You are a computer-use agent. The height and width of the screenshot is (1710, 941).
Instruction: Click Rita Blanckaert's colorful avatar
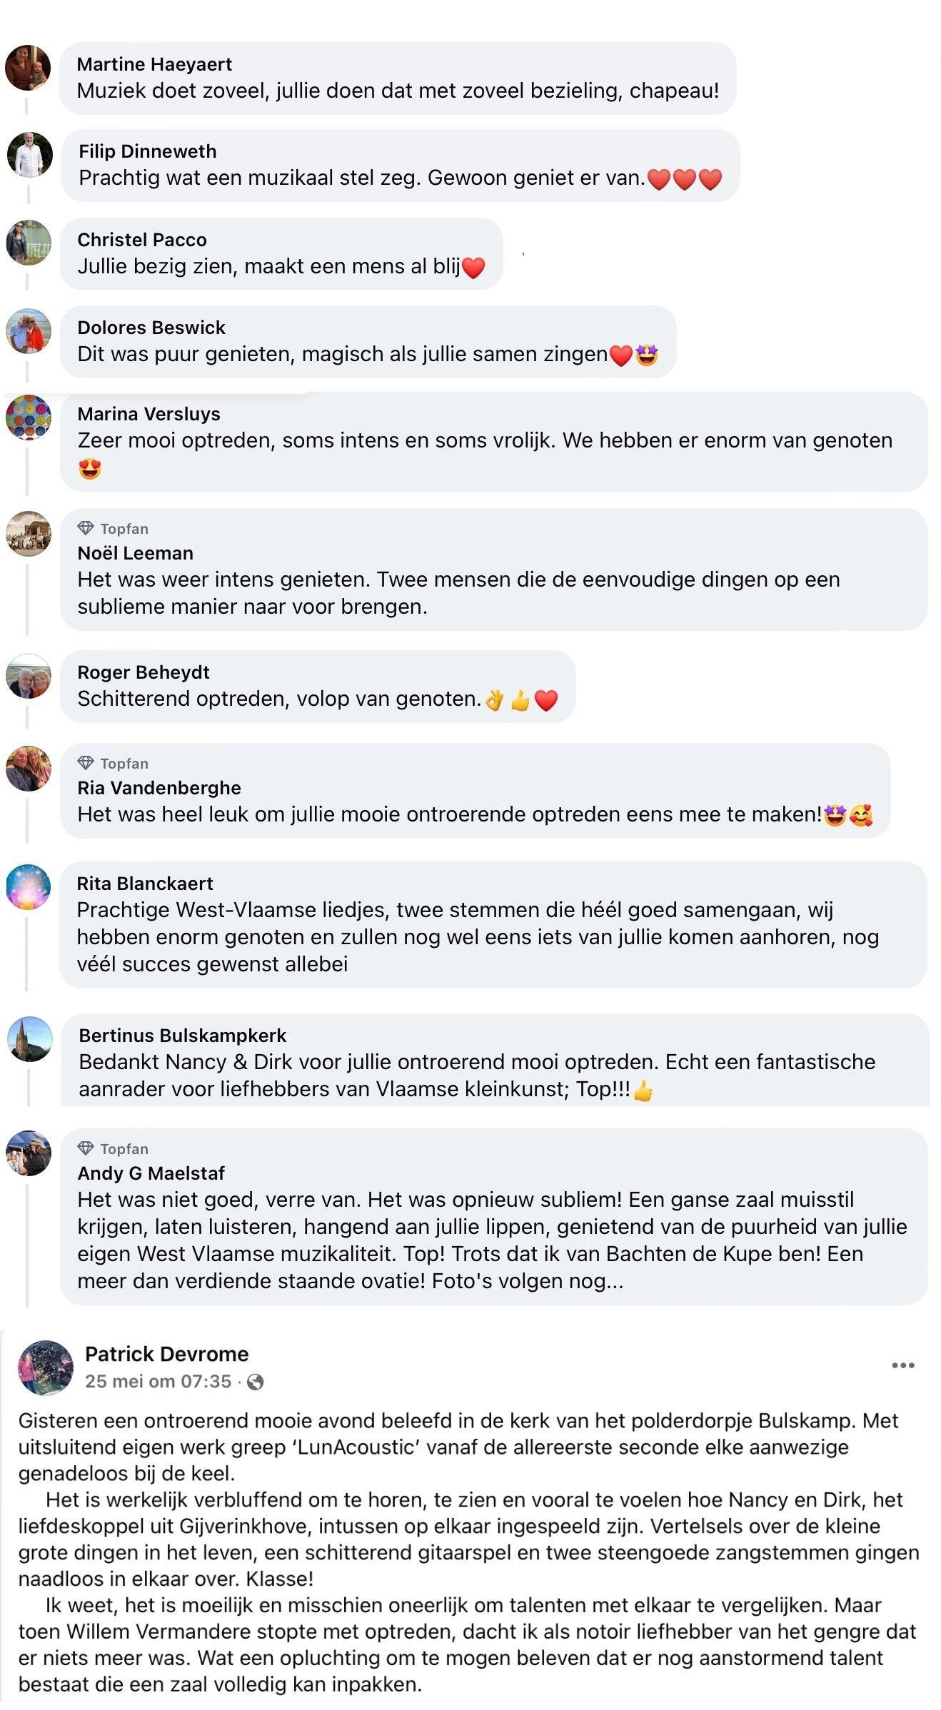point(29,887)
